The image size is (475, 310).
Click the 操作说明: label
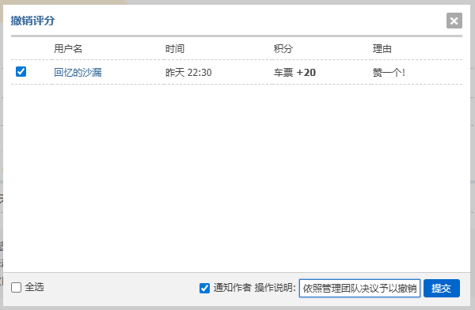[275, 288]
